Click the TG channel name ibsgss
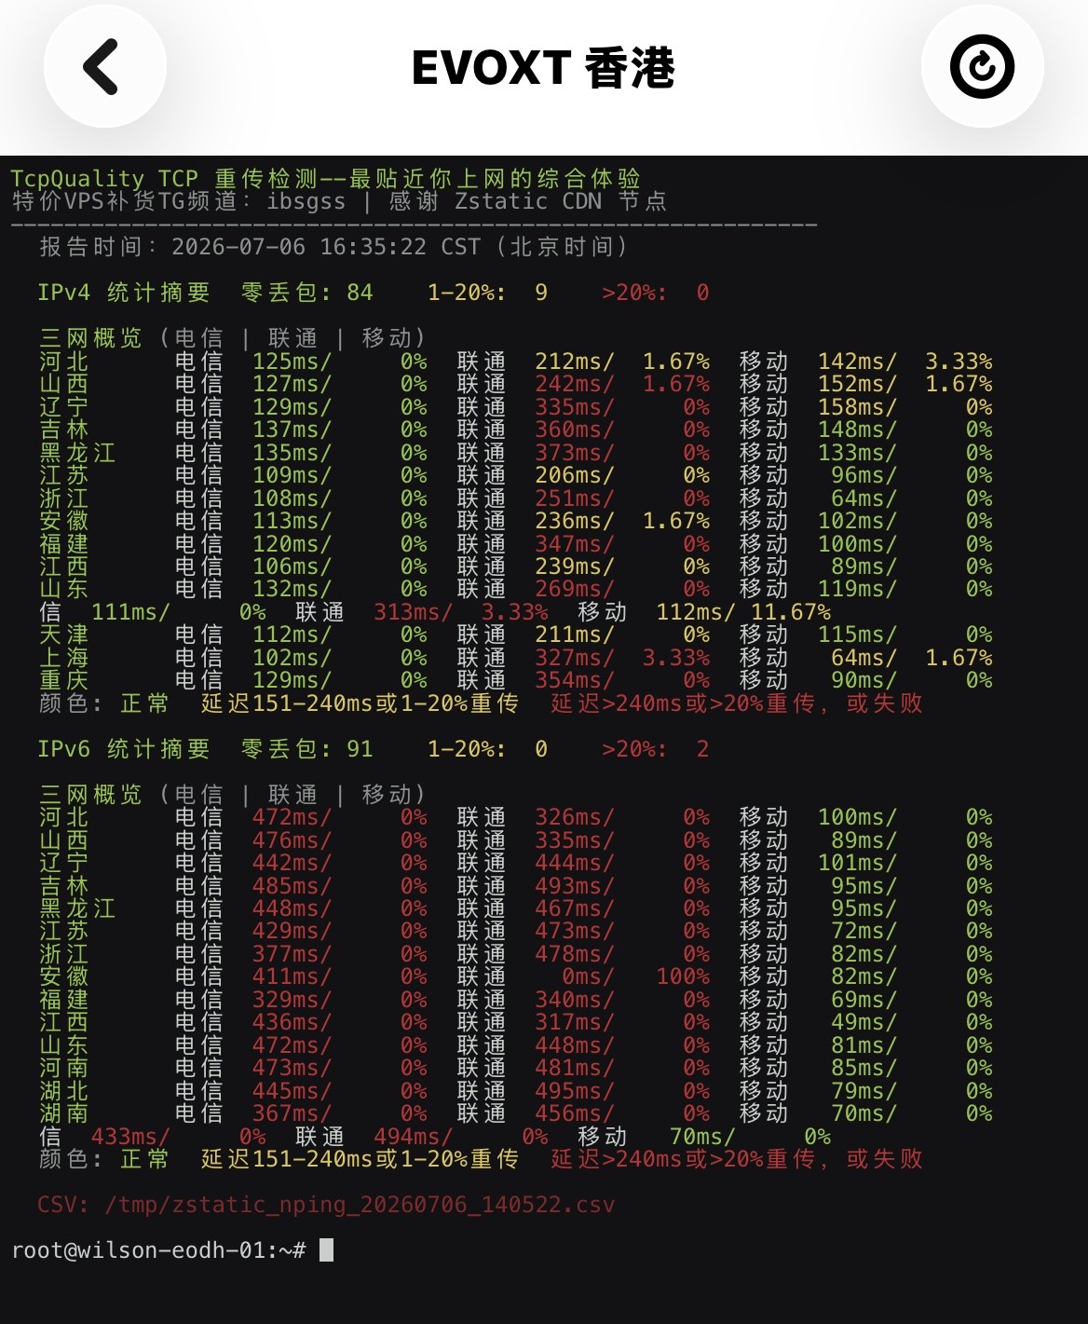The image size is (1088, 1324). coord(306,201)
